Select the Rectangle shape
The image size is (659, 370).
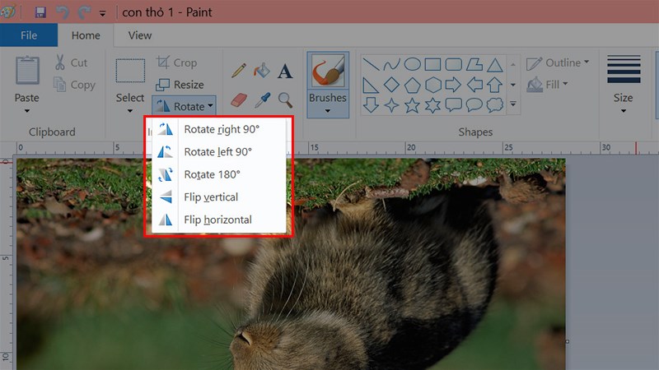point(433,64)
